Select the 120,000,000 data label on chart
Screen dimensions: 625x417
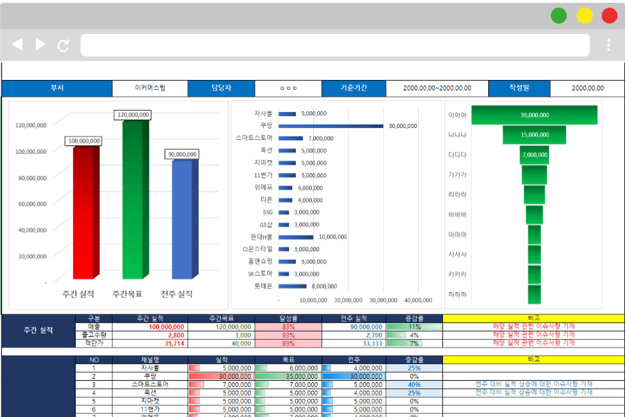pos(133,115)
